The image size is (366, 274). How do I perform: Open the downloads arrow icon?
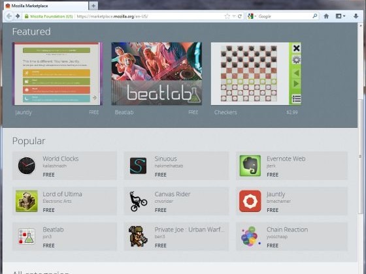click(356, 16)
